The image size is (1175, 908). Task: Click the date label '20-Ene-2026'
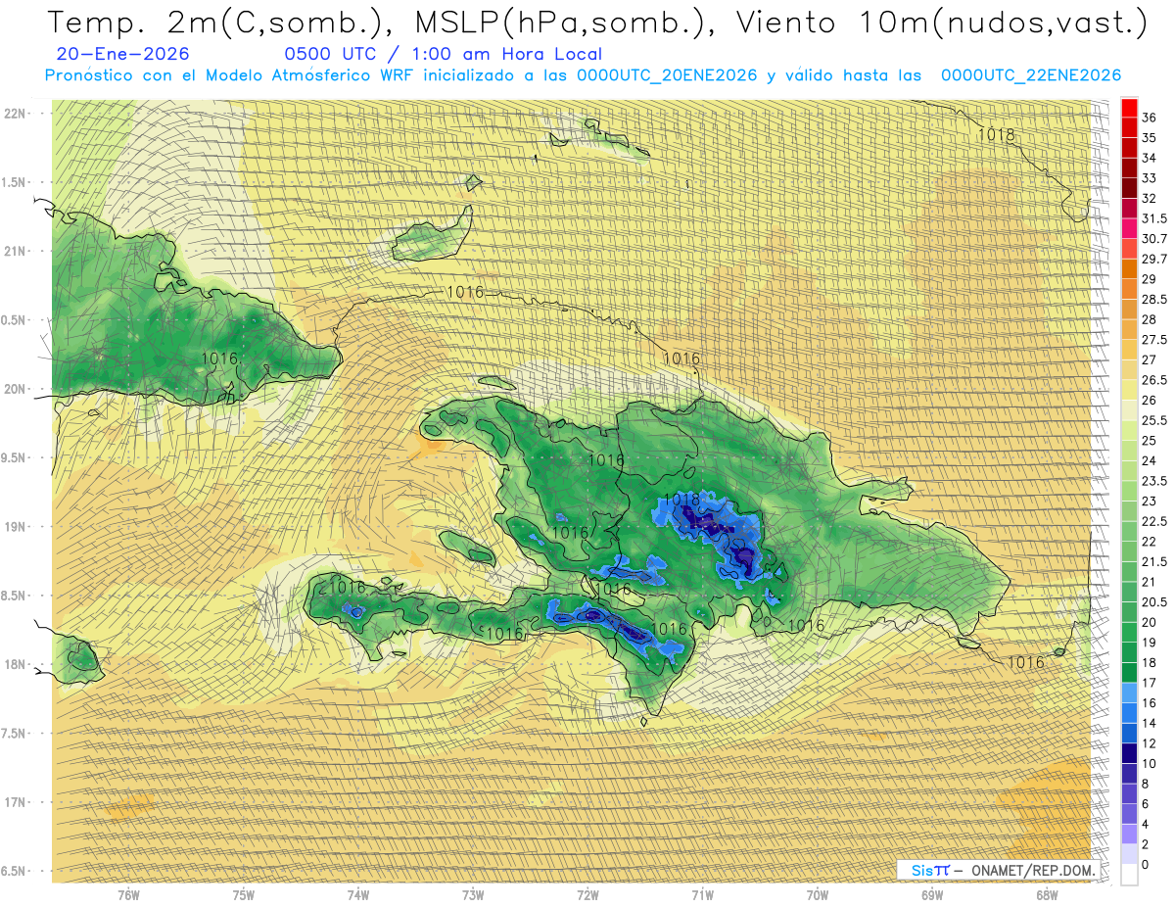pyautogui.click(x=123, y=54)
